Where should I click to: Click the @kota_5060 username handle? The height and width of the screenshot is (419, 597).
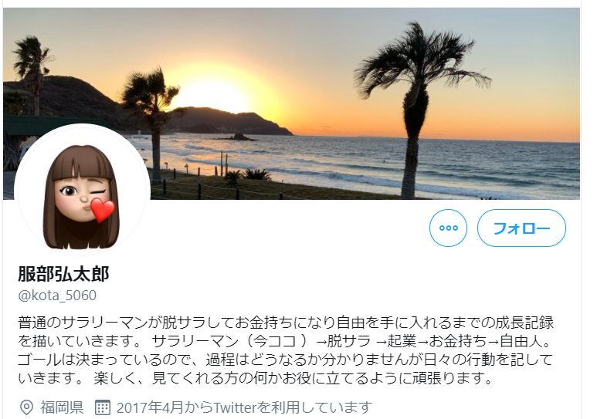[57, 296]
